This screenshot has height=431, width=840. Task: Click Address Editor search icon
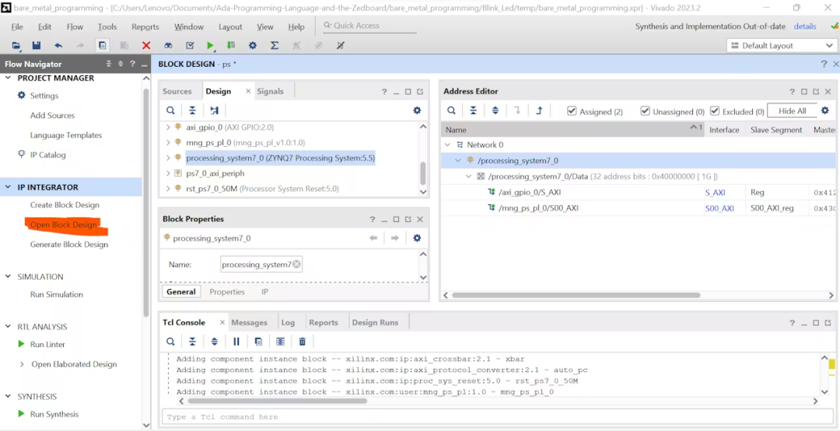[452, 110]
